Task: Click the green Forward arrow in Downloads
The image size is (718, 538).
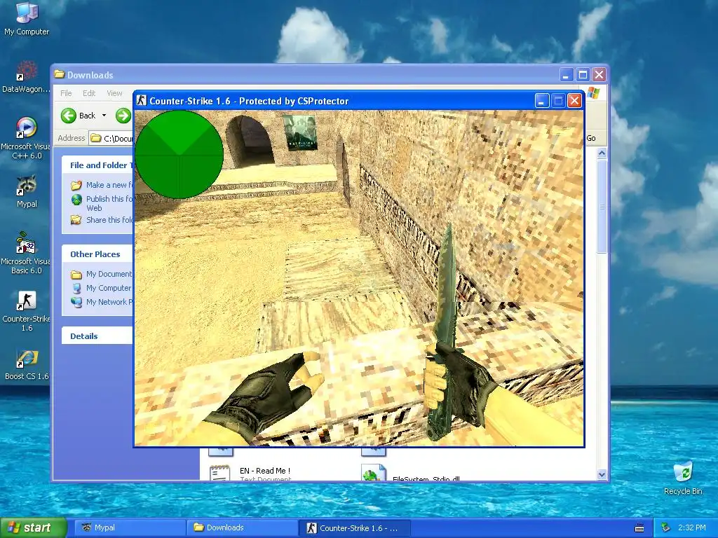Action: pos(123,116)
